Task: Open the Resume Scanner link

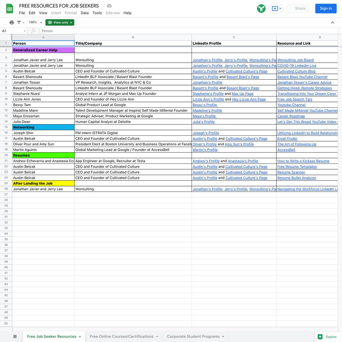Action: point(291,172)
